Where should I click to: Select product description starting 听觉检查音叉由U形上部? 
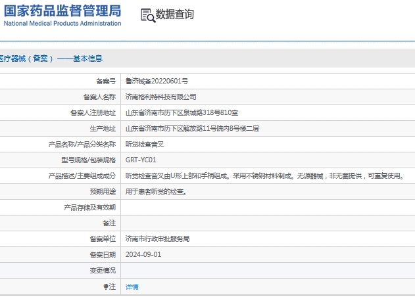[x=264, y=176]
